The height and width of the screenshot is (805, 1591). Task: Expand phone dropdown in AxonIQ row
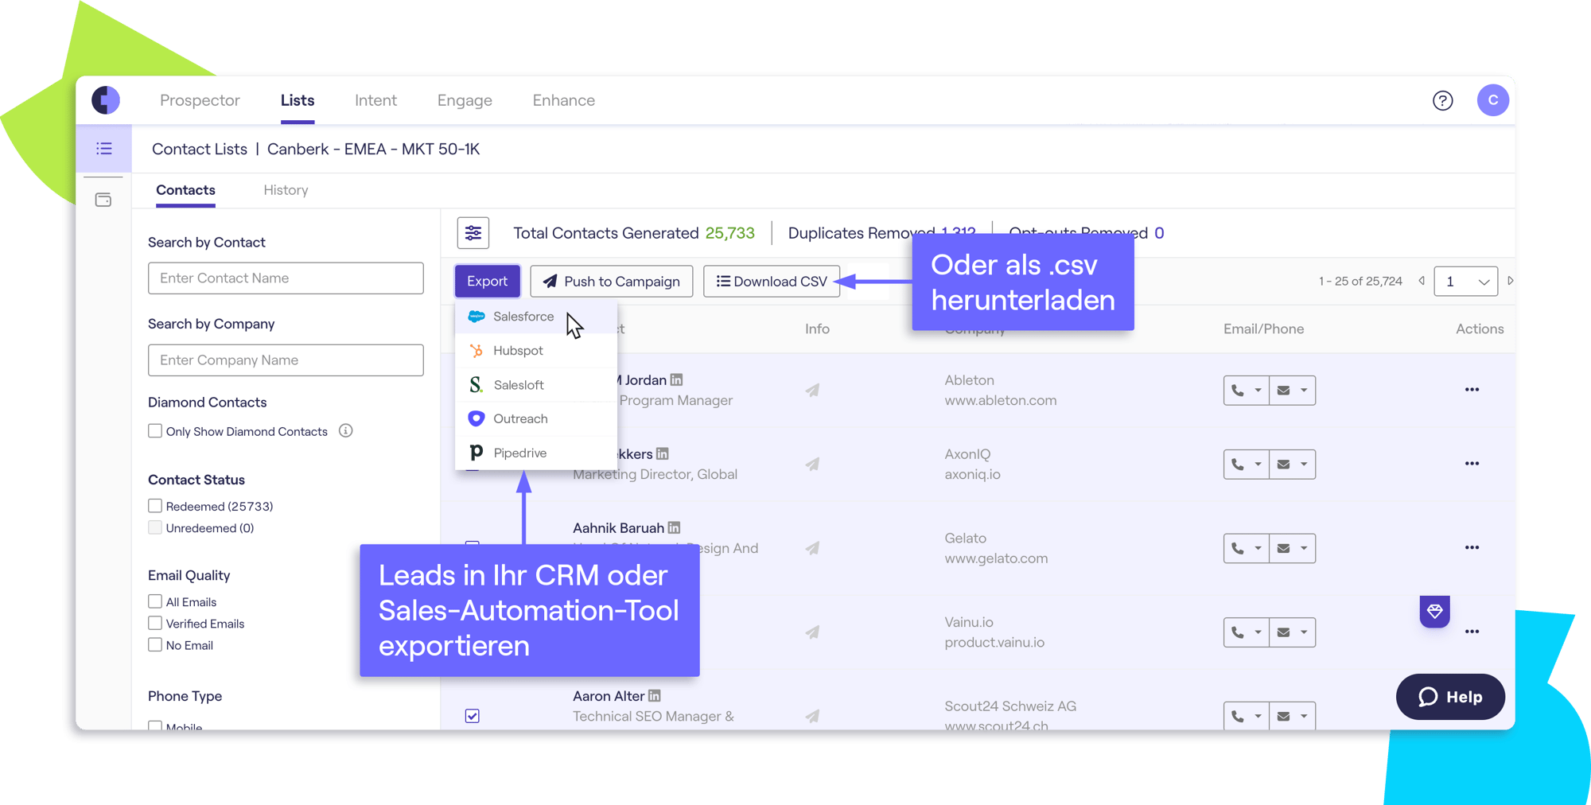tap(1258, 465)
